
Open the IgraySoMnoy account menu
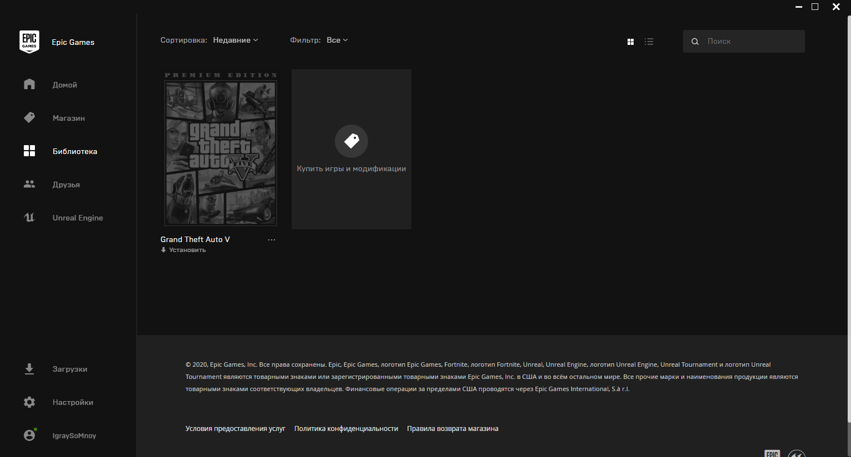pyautogui.click(x=74, y=435)
